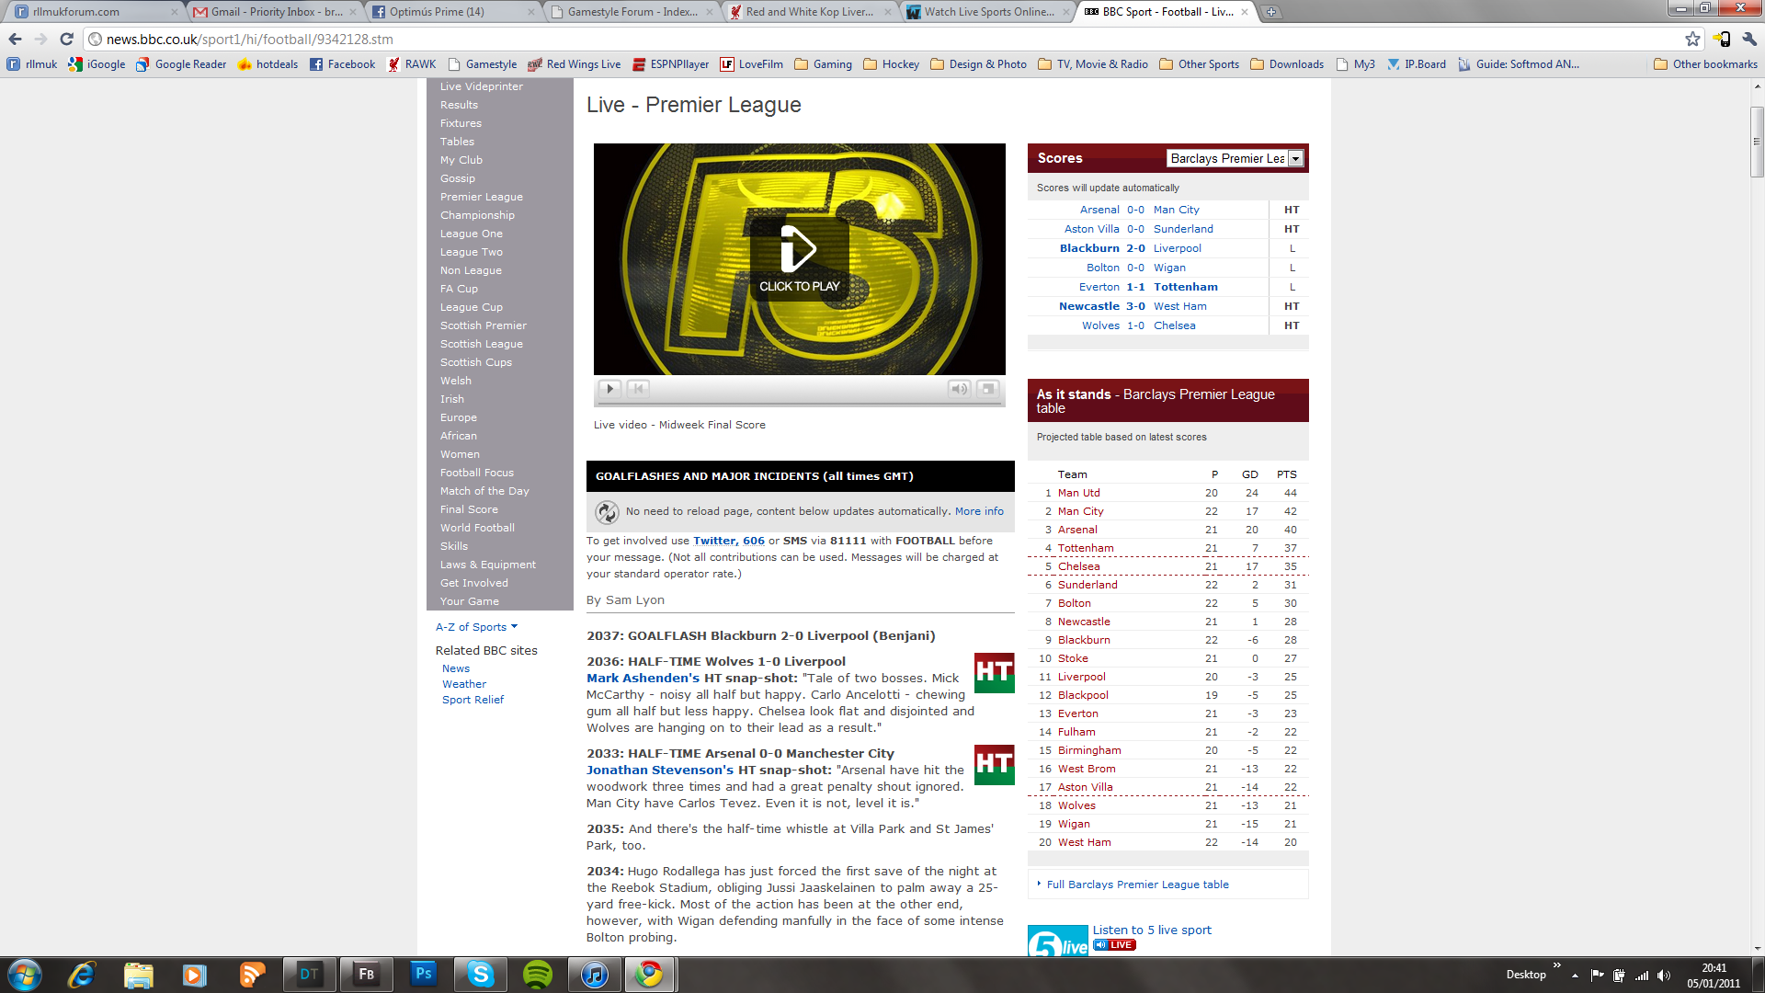Image resolution: width=1765 pixels, height=993 pixels.
Task: Select Championship in the left sidebar menu
Action: coord(477,215)
